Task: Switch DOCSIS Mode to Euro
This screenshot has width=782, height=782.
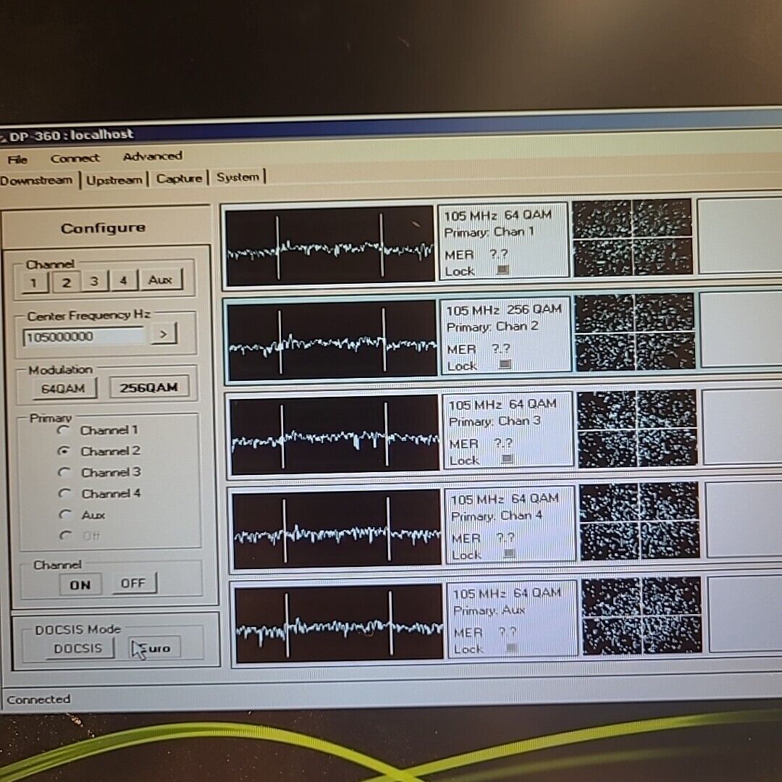Action: point(155,648)
